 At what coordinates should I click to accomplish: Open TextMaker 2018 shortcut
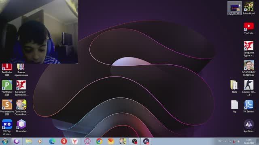pos(7,70)
